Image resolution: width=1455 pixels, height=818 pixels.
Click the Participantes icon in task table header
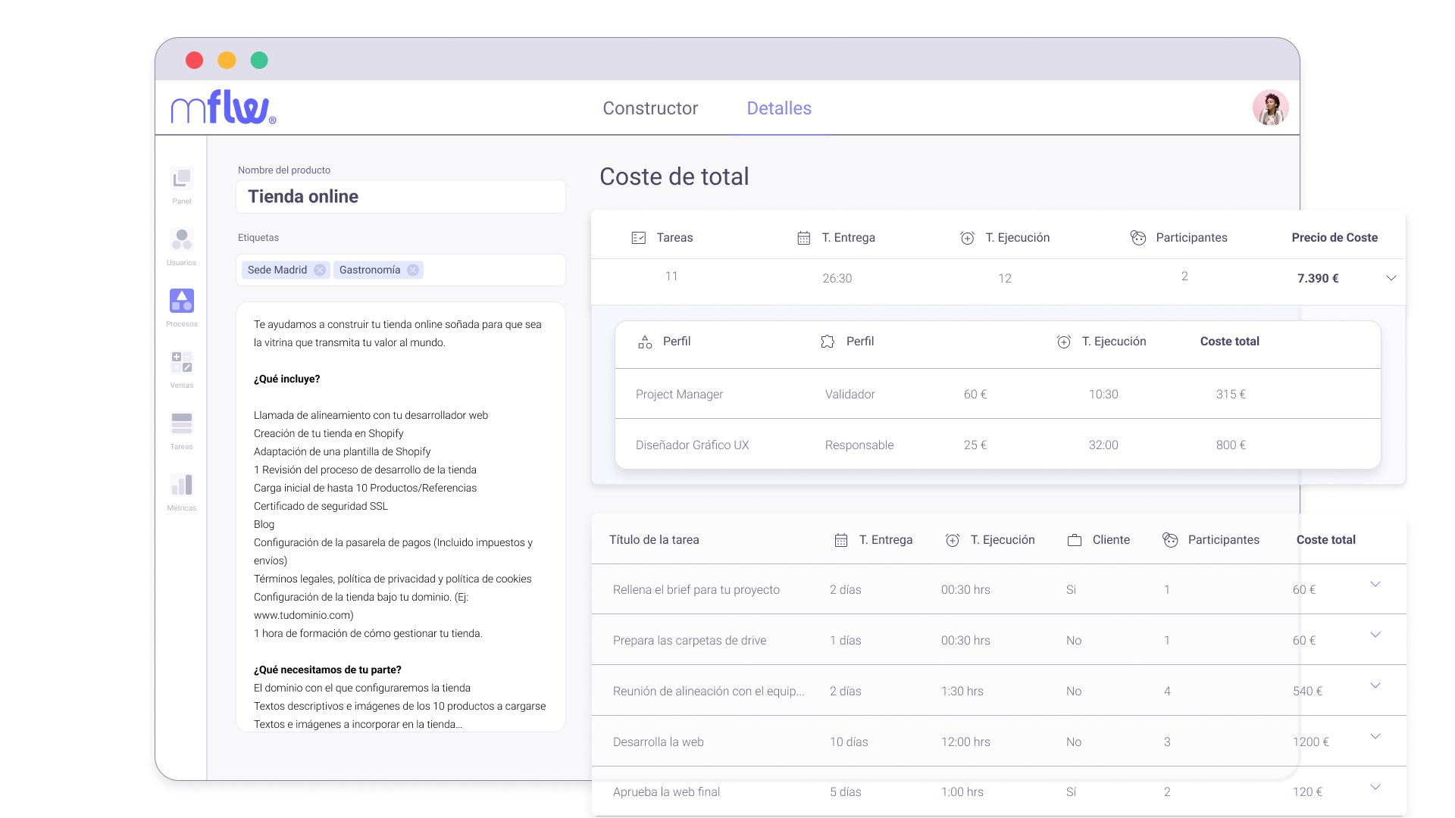click(1171, 540)
